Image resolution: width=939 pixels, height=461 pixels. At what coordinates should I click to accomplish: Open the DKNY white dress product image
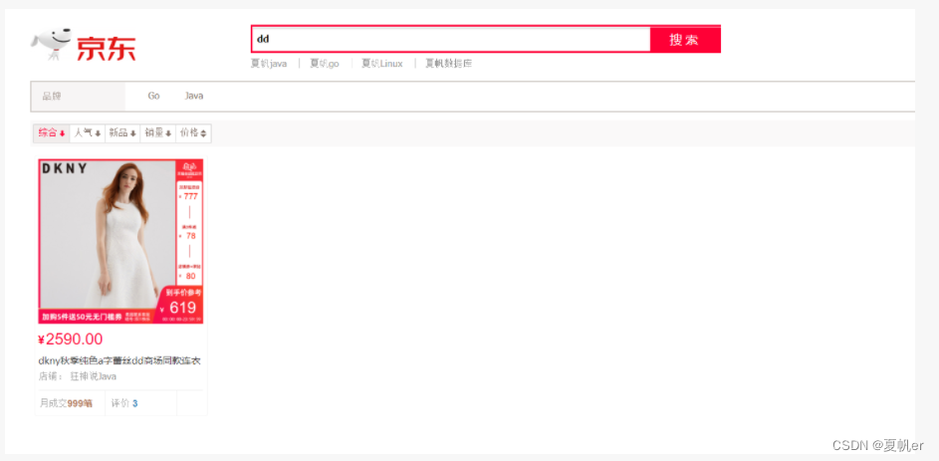[x=120, y=241]
